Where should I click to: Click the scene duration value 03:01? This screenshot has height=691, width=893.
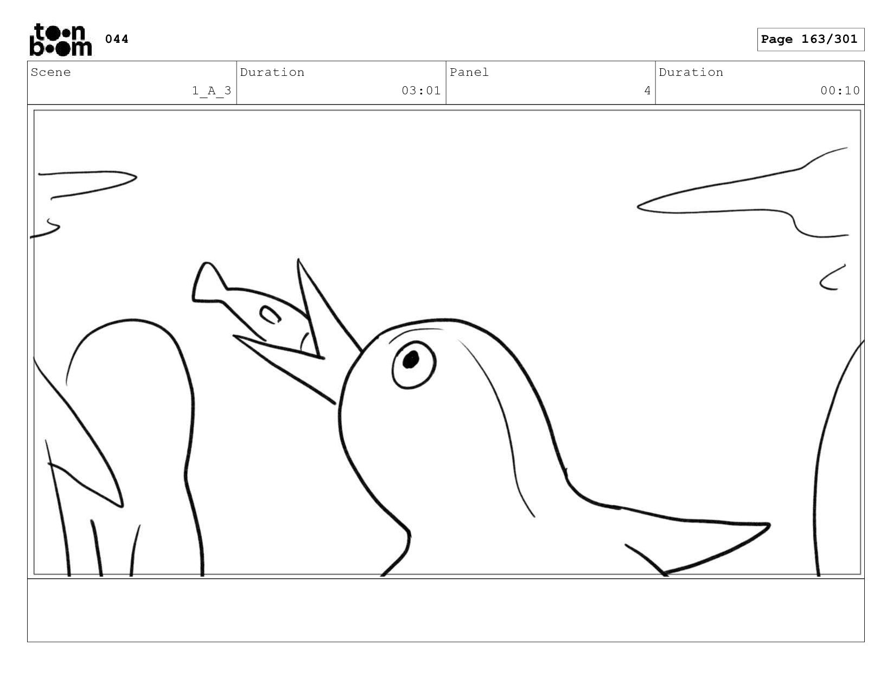point(421,91)
